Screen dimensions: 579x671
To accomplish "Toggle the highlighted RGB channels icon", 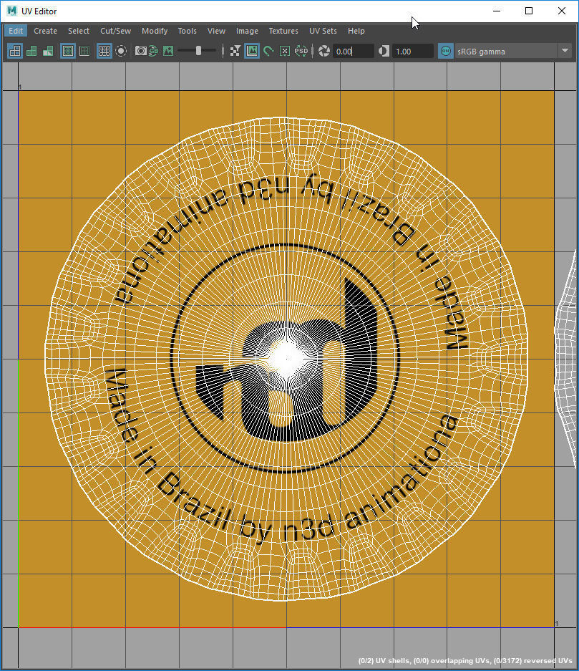I will click(x=251, y=52).
